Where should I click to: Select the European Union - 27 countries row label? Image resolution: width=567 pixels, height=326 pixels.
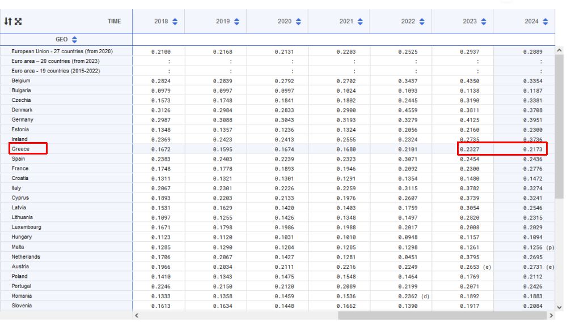tap(62, 52)
